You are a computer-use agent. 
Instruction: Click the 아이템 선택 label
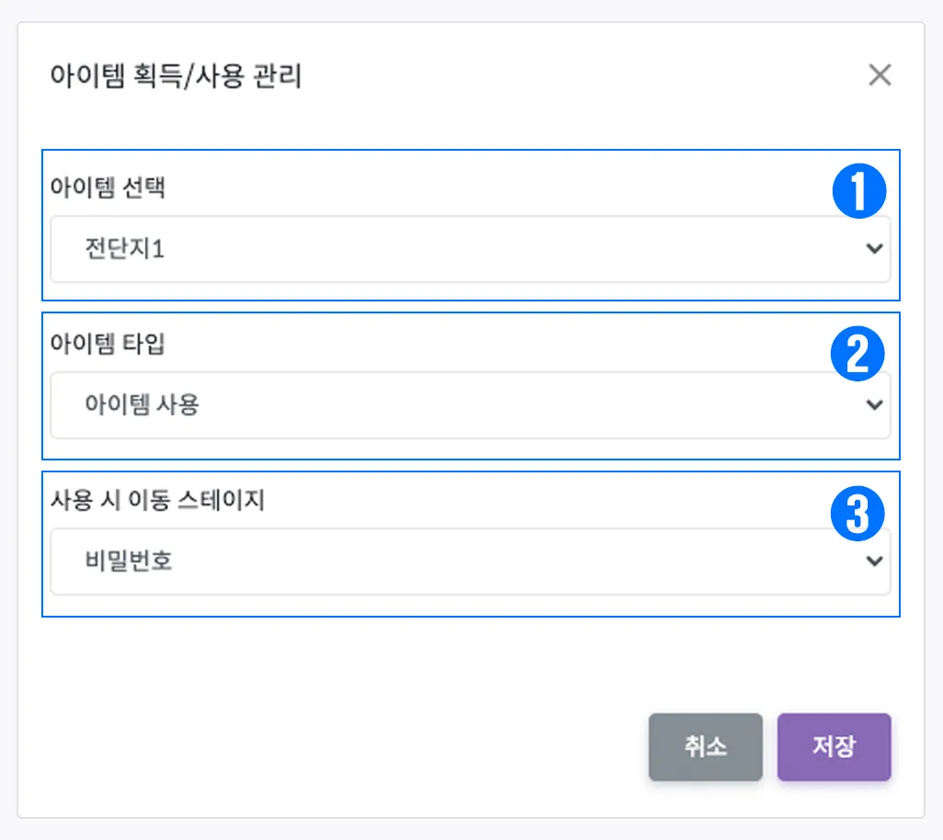[108, 188]
